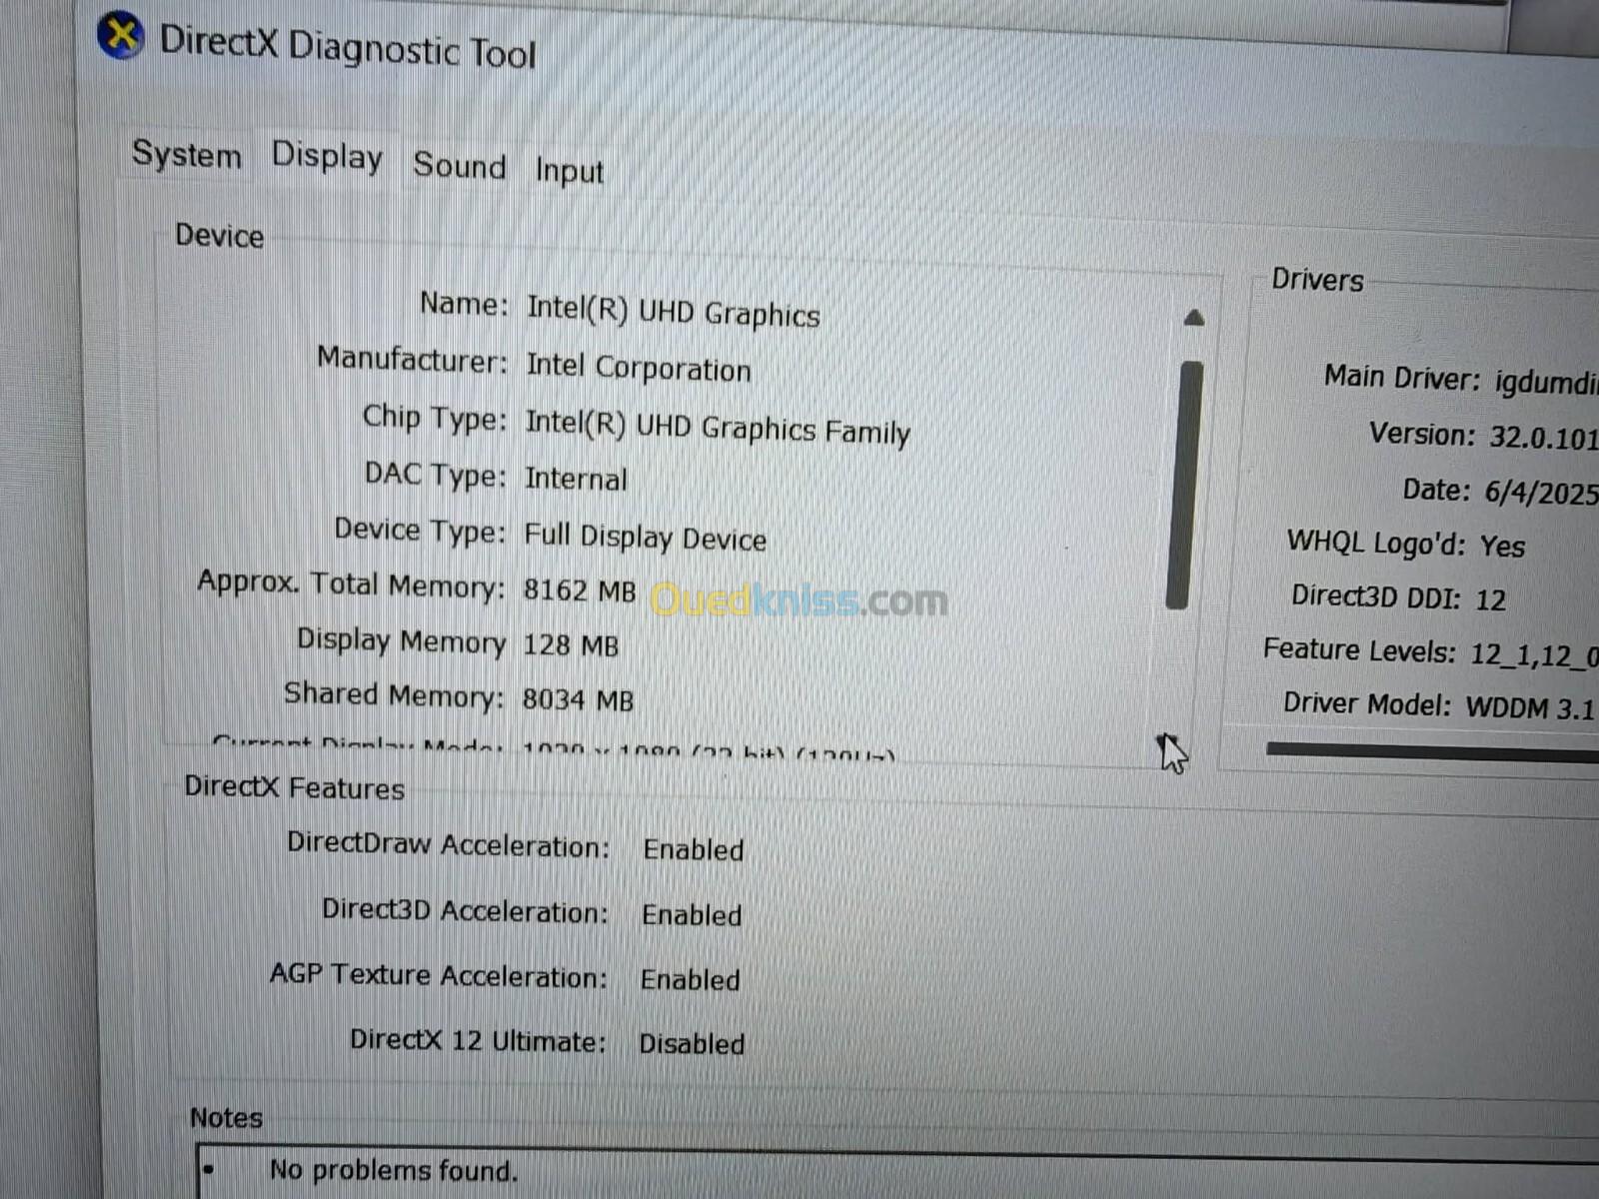Screen dimensions: 1599x1199
Task: Click the Drivers panel horizontal scrollbar
Action: point(1432,751)
